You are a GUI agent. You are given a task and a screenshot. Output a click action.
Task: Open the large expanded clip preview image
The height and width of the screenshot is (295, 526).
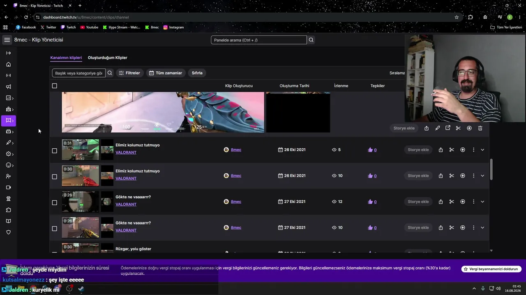click(163, 112)
